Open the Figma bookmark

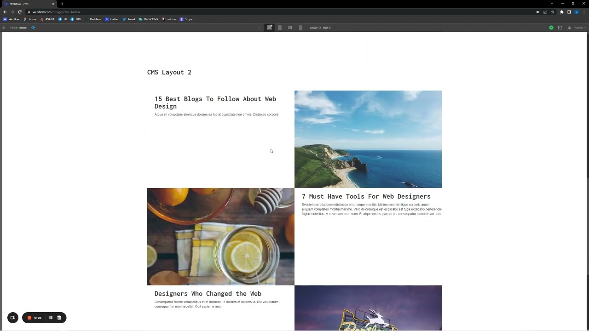pos(30,19)
